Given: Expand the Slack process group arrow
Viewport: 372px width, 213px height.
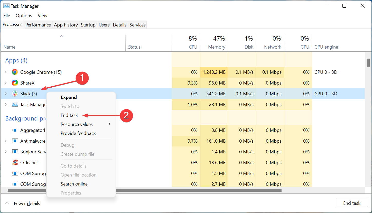Looking at the screenshot, I should pos(6,94).
